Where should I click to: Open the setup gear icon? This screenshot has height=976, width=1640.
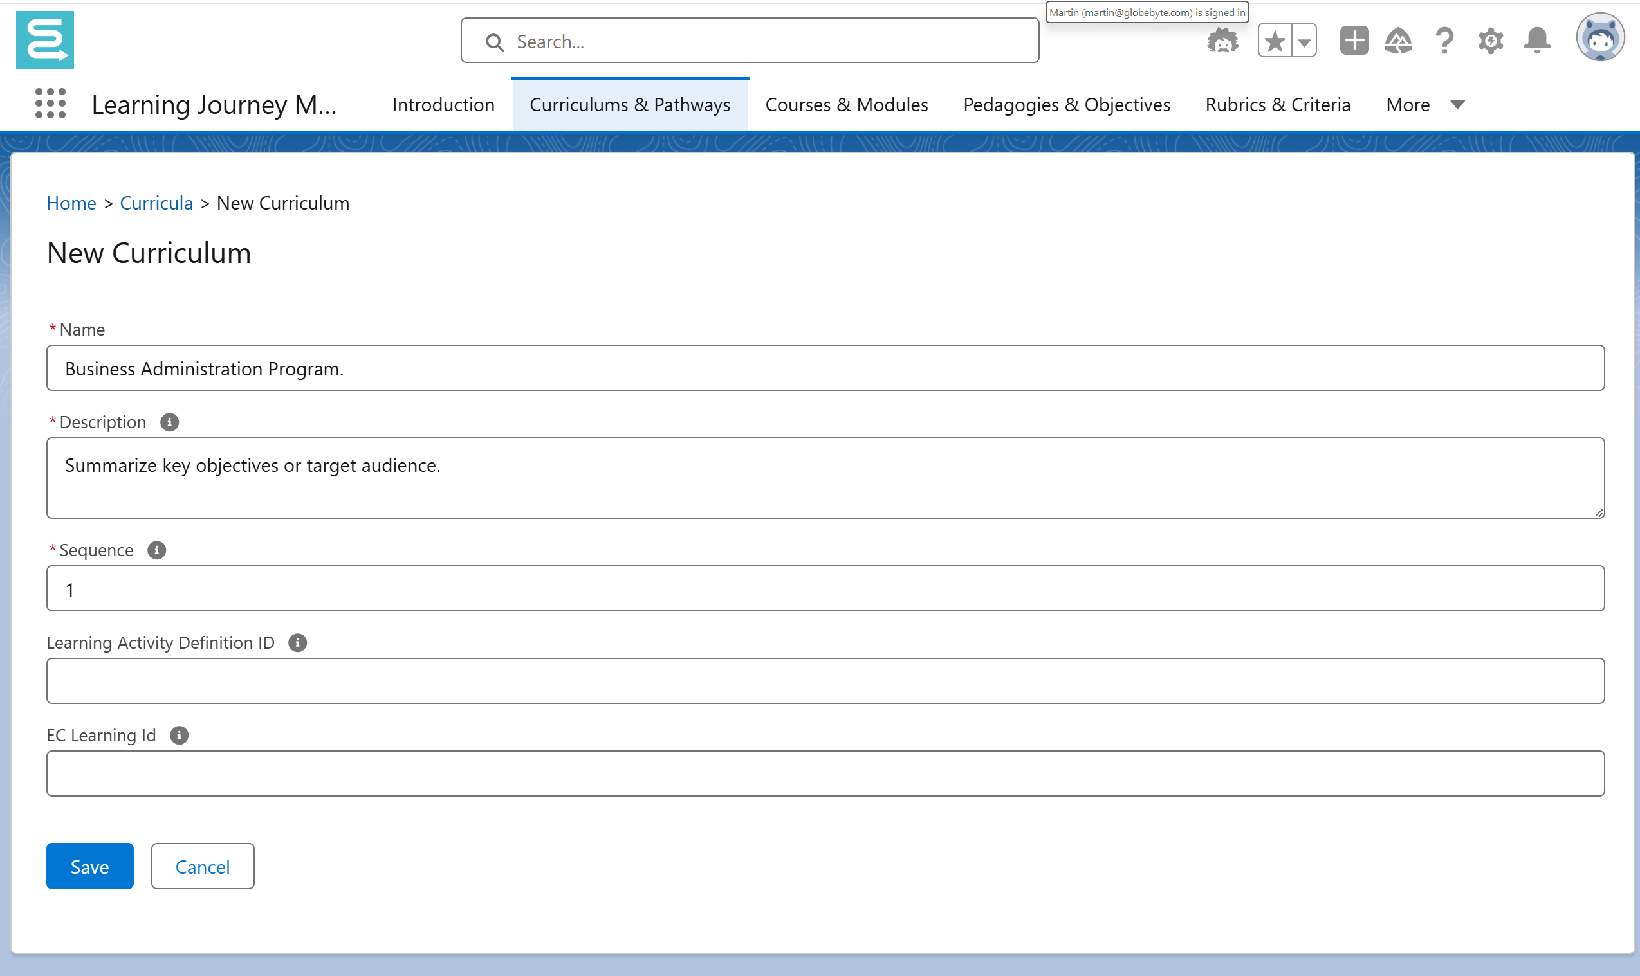[1491, 41]
